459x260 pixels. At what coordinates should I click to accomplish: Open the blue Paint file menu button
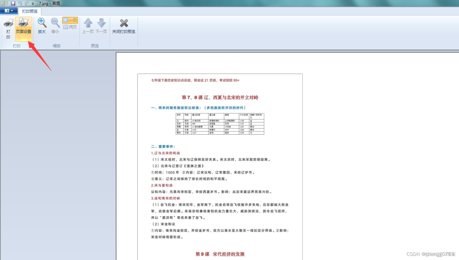(x=9, y=11)
